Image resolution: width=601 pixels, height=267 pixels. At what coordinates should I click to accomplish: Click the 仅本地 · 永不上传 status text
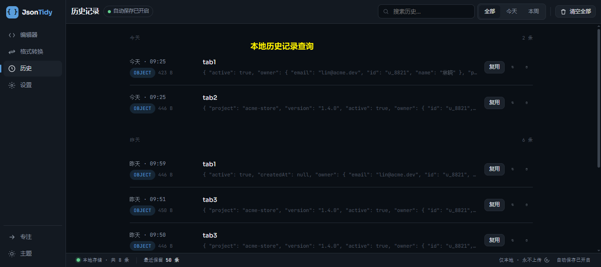click(x=521, y=260)
